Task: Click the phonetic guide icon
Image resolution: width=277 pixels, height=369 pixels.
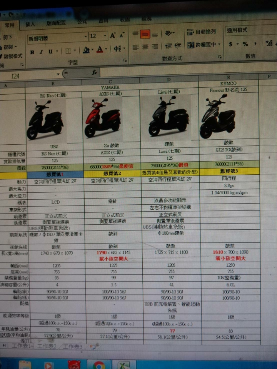Action: click(117, 49)
